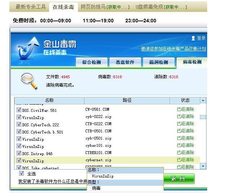
Task: Select the 病毒检测 tab
Action: click(192, 62)
